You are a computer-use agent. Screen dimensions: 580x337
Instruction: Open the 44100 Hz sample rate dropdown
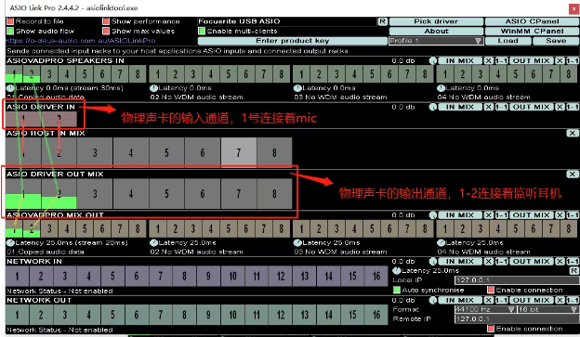(x=485, y=310)
